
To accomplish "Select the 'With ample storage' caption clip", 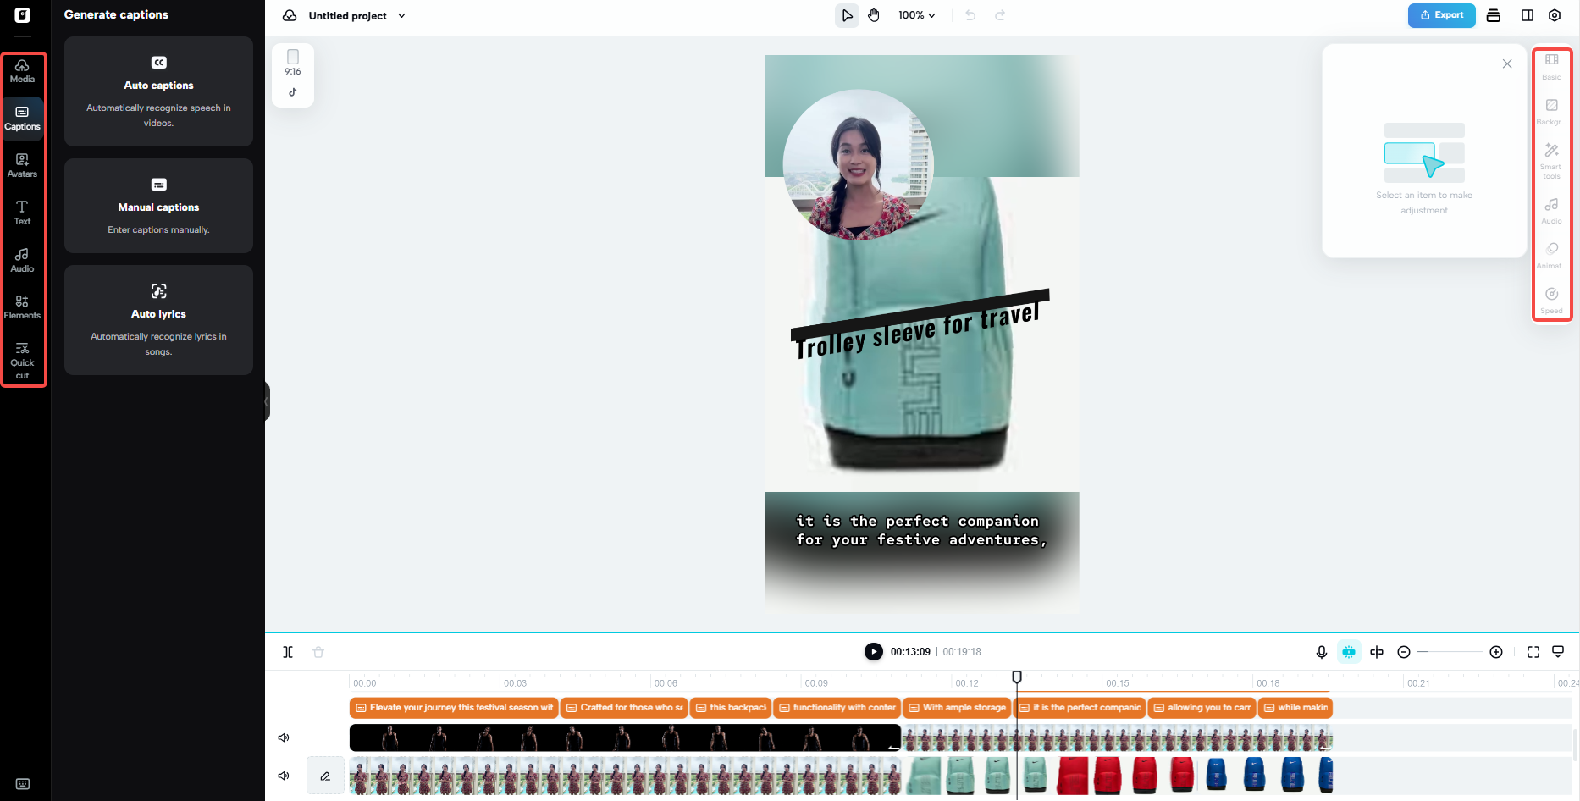I will click(x=956, y=707).
